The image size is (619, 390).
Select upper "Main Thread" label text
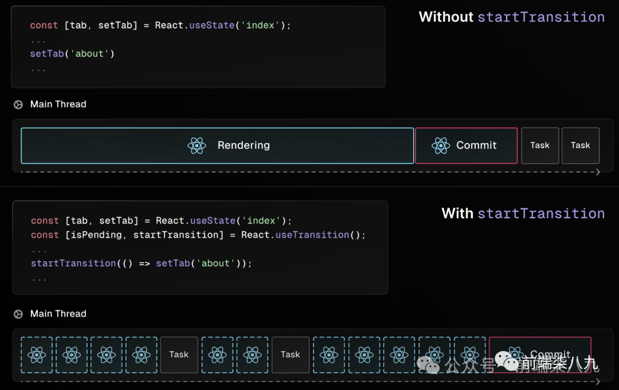(58, 104)
